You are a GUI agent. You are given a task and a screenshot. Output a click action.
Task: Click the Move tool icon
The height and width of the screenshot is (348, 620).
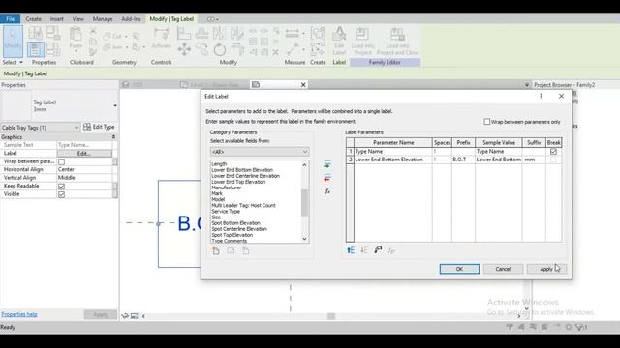(184, 49)
